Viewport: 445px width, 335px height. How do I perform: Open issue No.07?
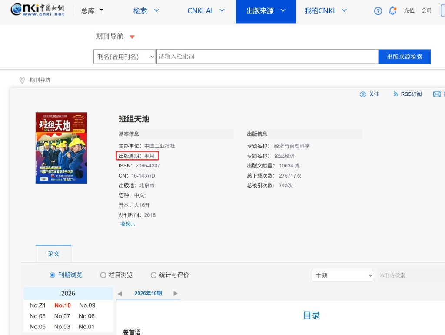pos(62,316)
